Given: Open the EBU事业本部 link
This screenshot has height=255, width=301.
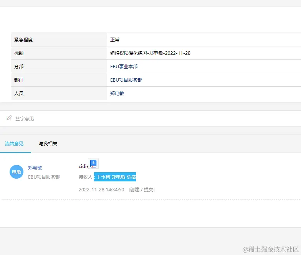Looking at the screenshot, I should 124,67.
